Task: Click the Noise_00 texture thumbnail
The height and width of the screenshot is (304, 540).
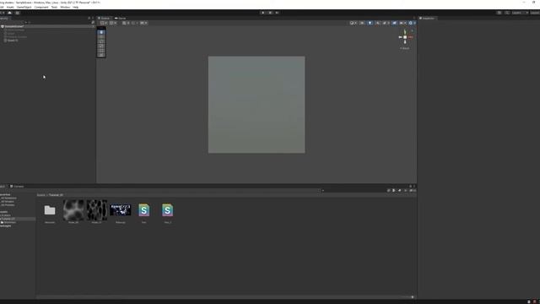Action: point(73,210)
